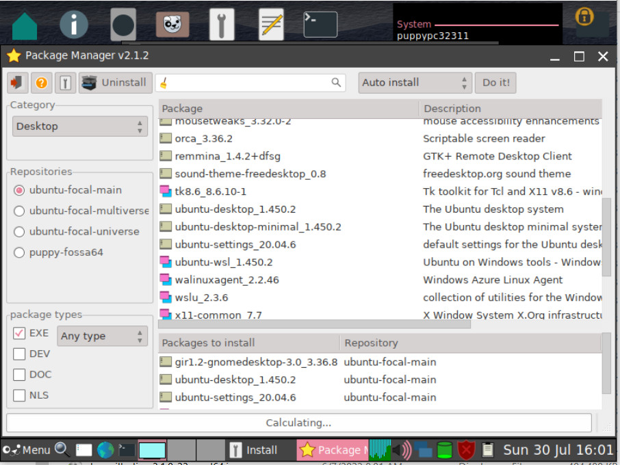620x465 pixels.
Task: Open the notepad with pencil icon
Action: point(271,25)
